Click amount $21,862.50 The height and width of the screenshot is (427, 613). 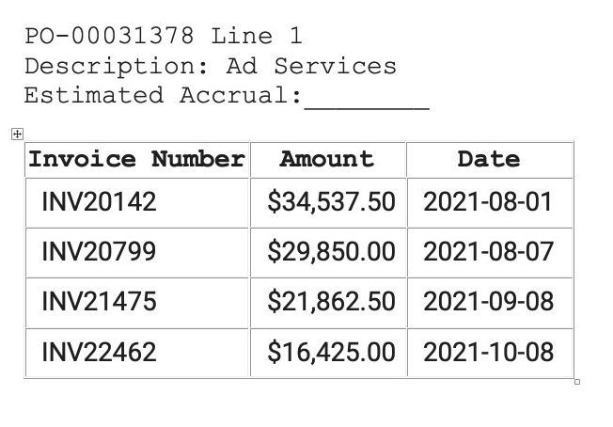point(331,302)
